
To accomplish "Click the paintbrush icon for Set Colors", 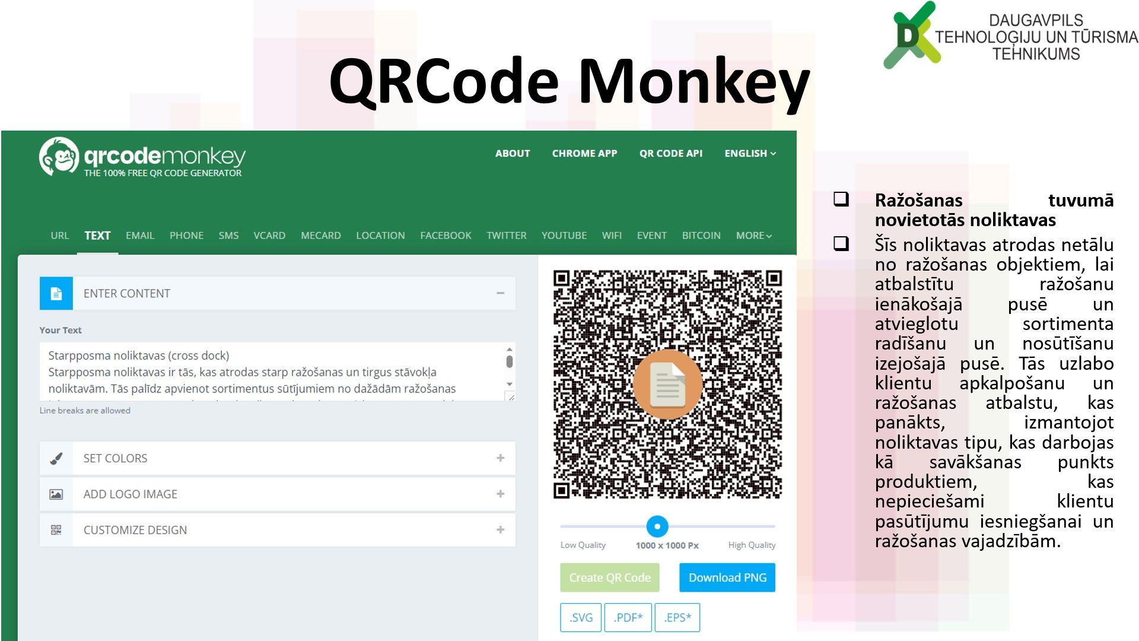I will click(x=56, y=458).
